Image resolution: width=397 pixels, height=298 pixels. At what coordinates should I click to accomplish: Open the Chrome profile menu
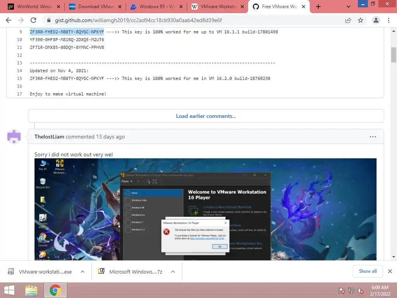(376, 20)
